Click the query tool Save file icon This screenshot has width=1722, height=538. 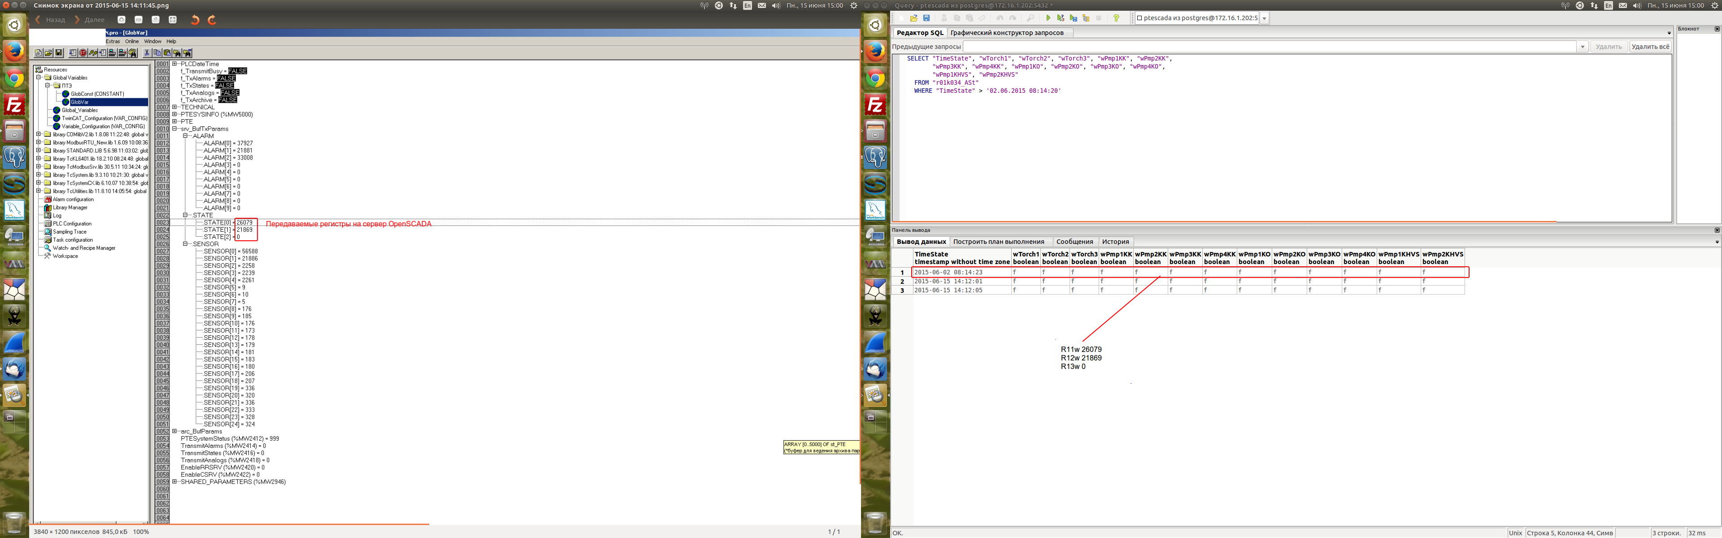pos(926,19)
